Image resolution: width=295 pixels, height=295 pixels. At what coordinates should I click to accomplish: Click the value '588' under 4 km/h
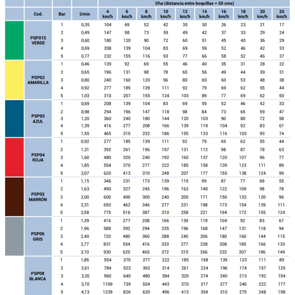coord(107,228)
